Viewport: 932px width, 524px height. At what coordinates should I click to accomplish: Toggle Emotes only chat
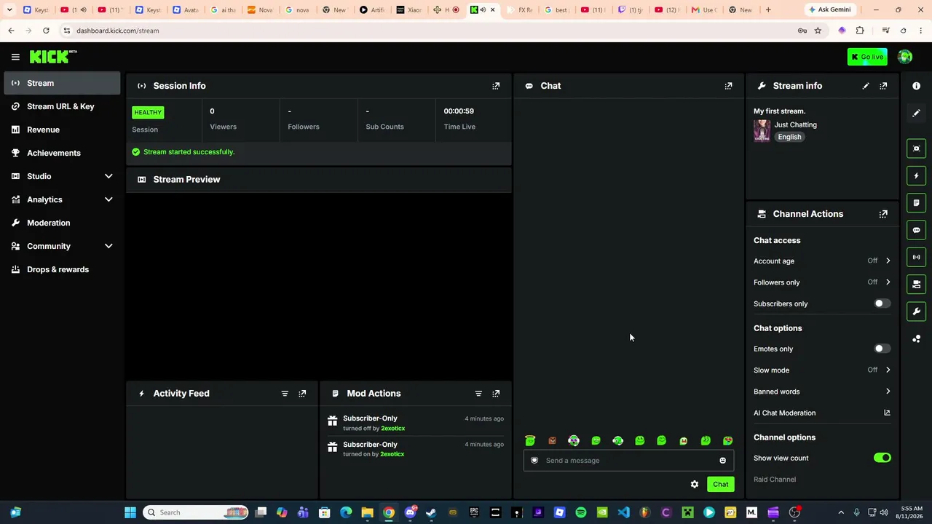pos(882,349)
